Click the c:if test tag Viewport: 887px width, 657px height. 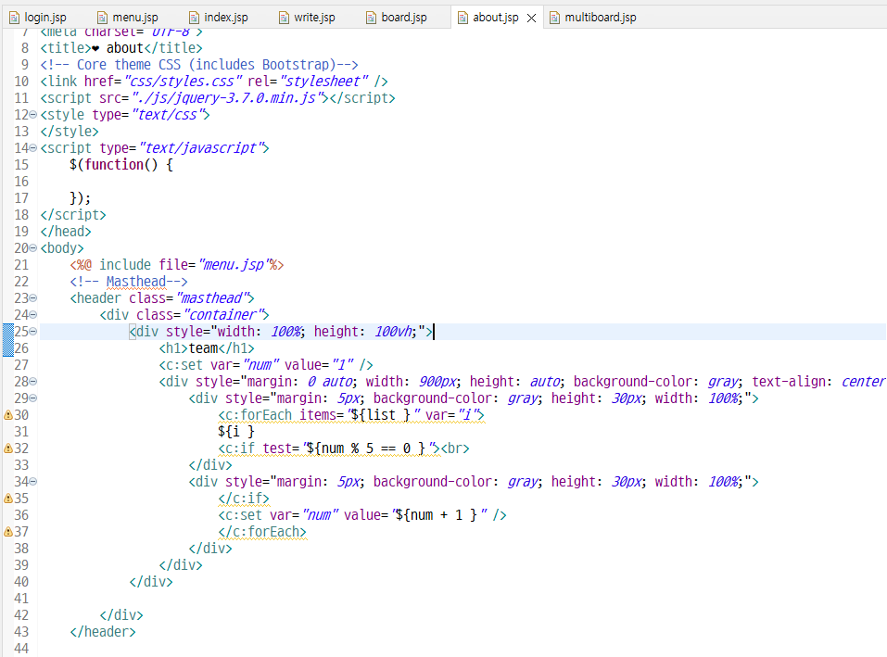tap(329, 449)
